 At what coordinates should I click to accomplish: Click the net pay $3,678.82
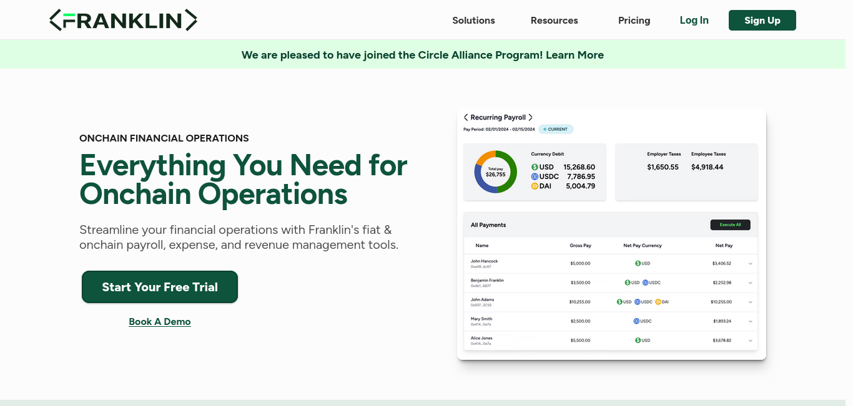(722, 341)
